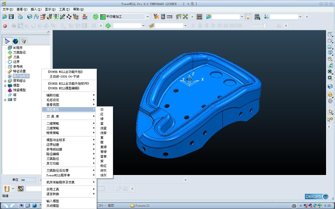Viewport: 335px width, 209px height.
Task: Click the red record button in second toolbar
Action: pos(5,26)
